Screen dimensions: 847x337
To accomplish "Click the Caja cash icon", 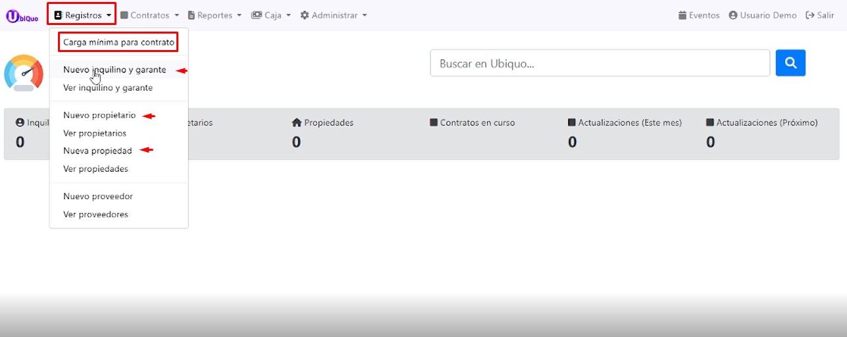I will coord(257,15).
